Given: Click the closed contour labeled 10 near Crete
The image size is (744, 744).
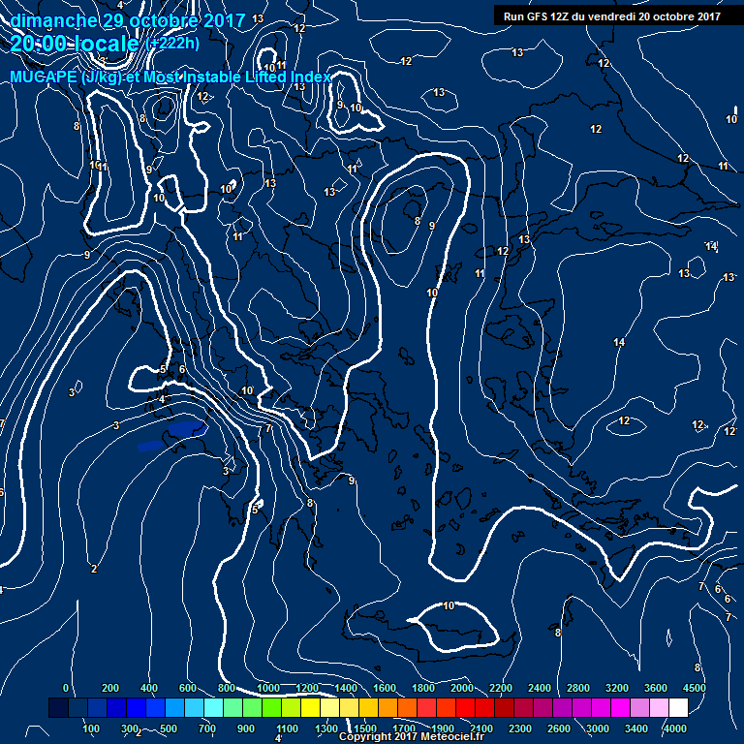Looking at the screenshot, I should pos(449,606).
